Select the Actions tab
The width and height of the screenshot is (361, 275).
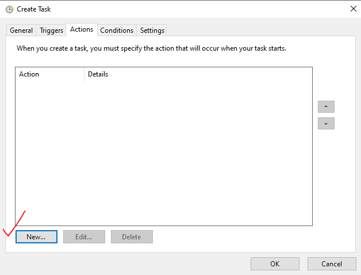click(x=82, y=29)
